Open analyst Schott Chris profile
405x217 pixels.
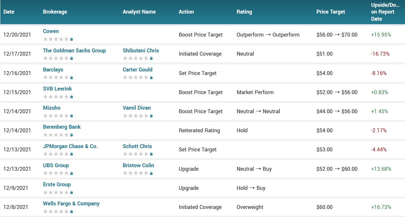tap(137, 146)
